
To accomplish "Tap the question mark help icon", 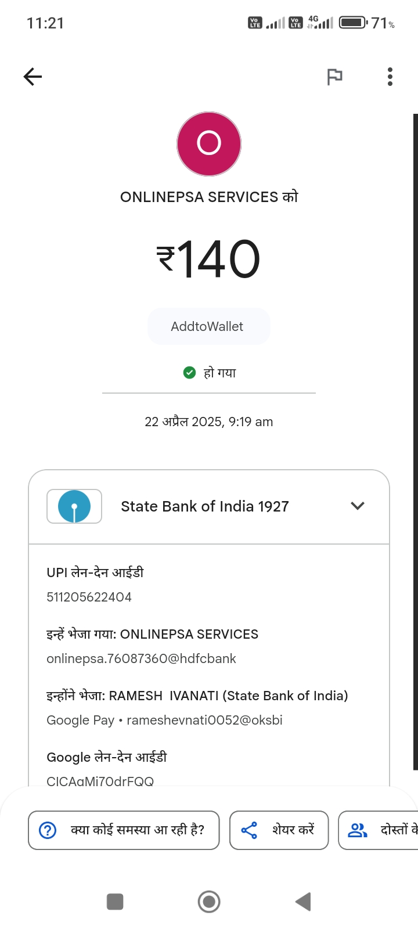I will (48, 830).
